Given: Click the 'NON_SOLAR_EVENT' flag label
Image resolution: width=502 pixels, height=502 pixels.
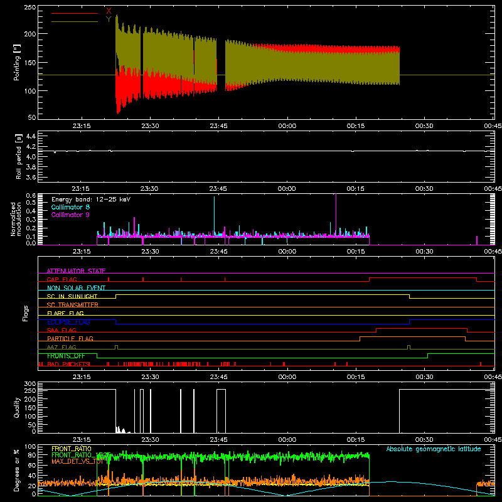Looking at the screenshot, I should pyautogui.click(x=76, y=288).
